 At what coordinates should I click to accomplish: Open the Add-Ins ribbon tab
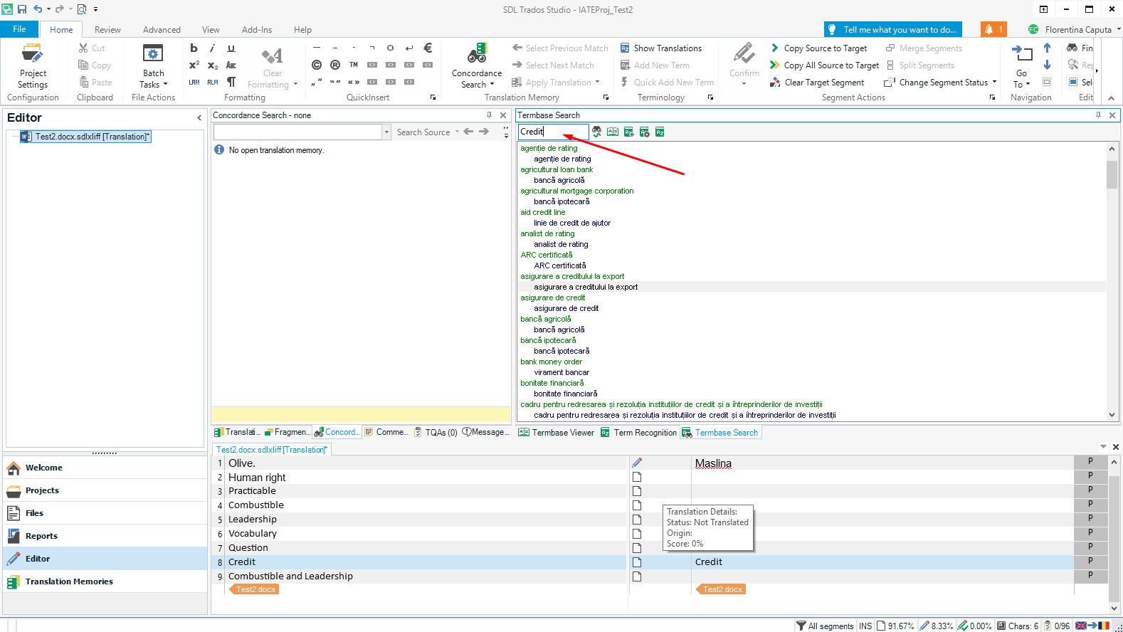(x=257, y=29)
